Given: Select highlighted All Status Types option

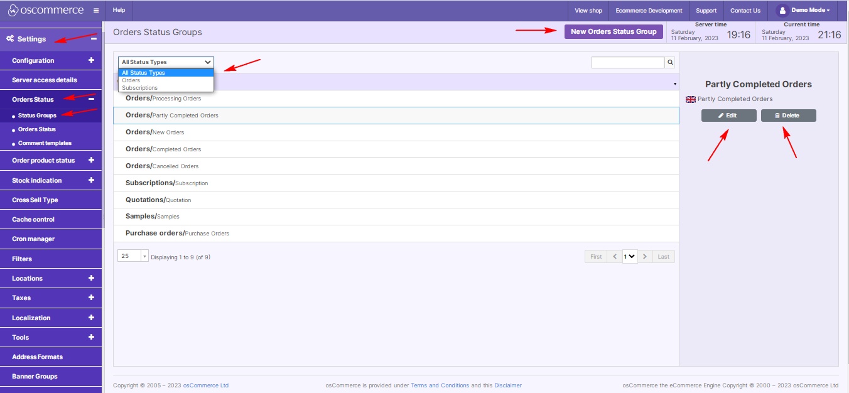Looking at the screenshot, I should click(x=166, y=73).
